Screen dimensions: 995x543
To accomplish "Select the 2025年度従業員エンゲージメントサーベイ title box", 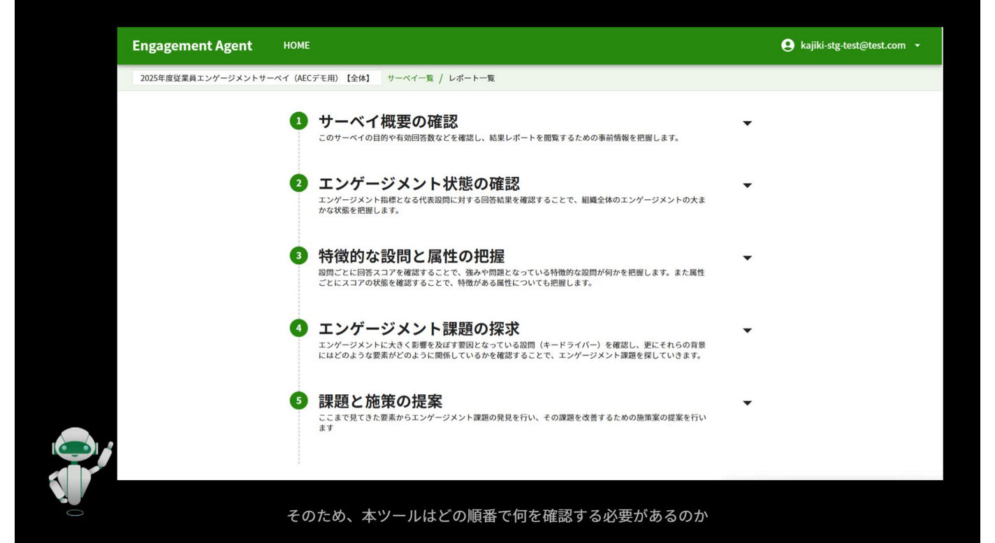I will 256,78.
